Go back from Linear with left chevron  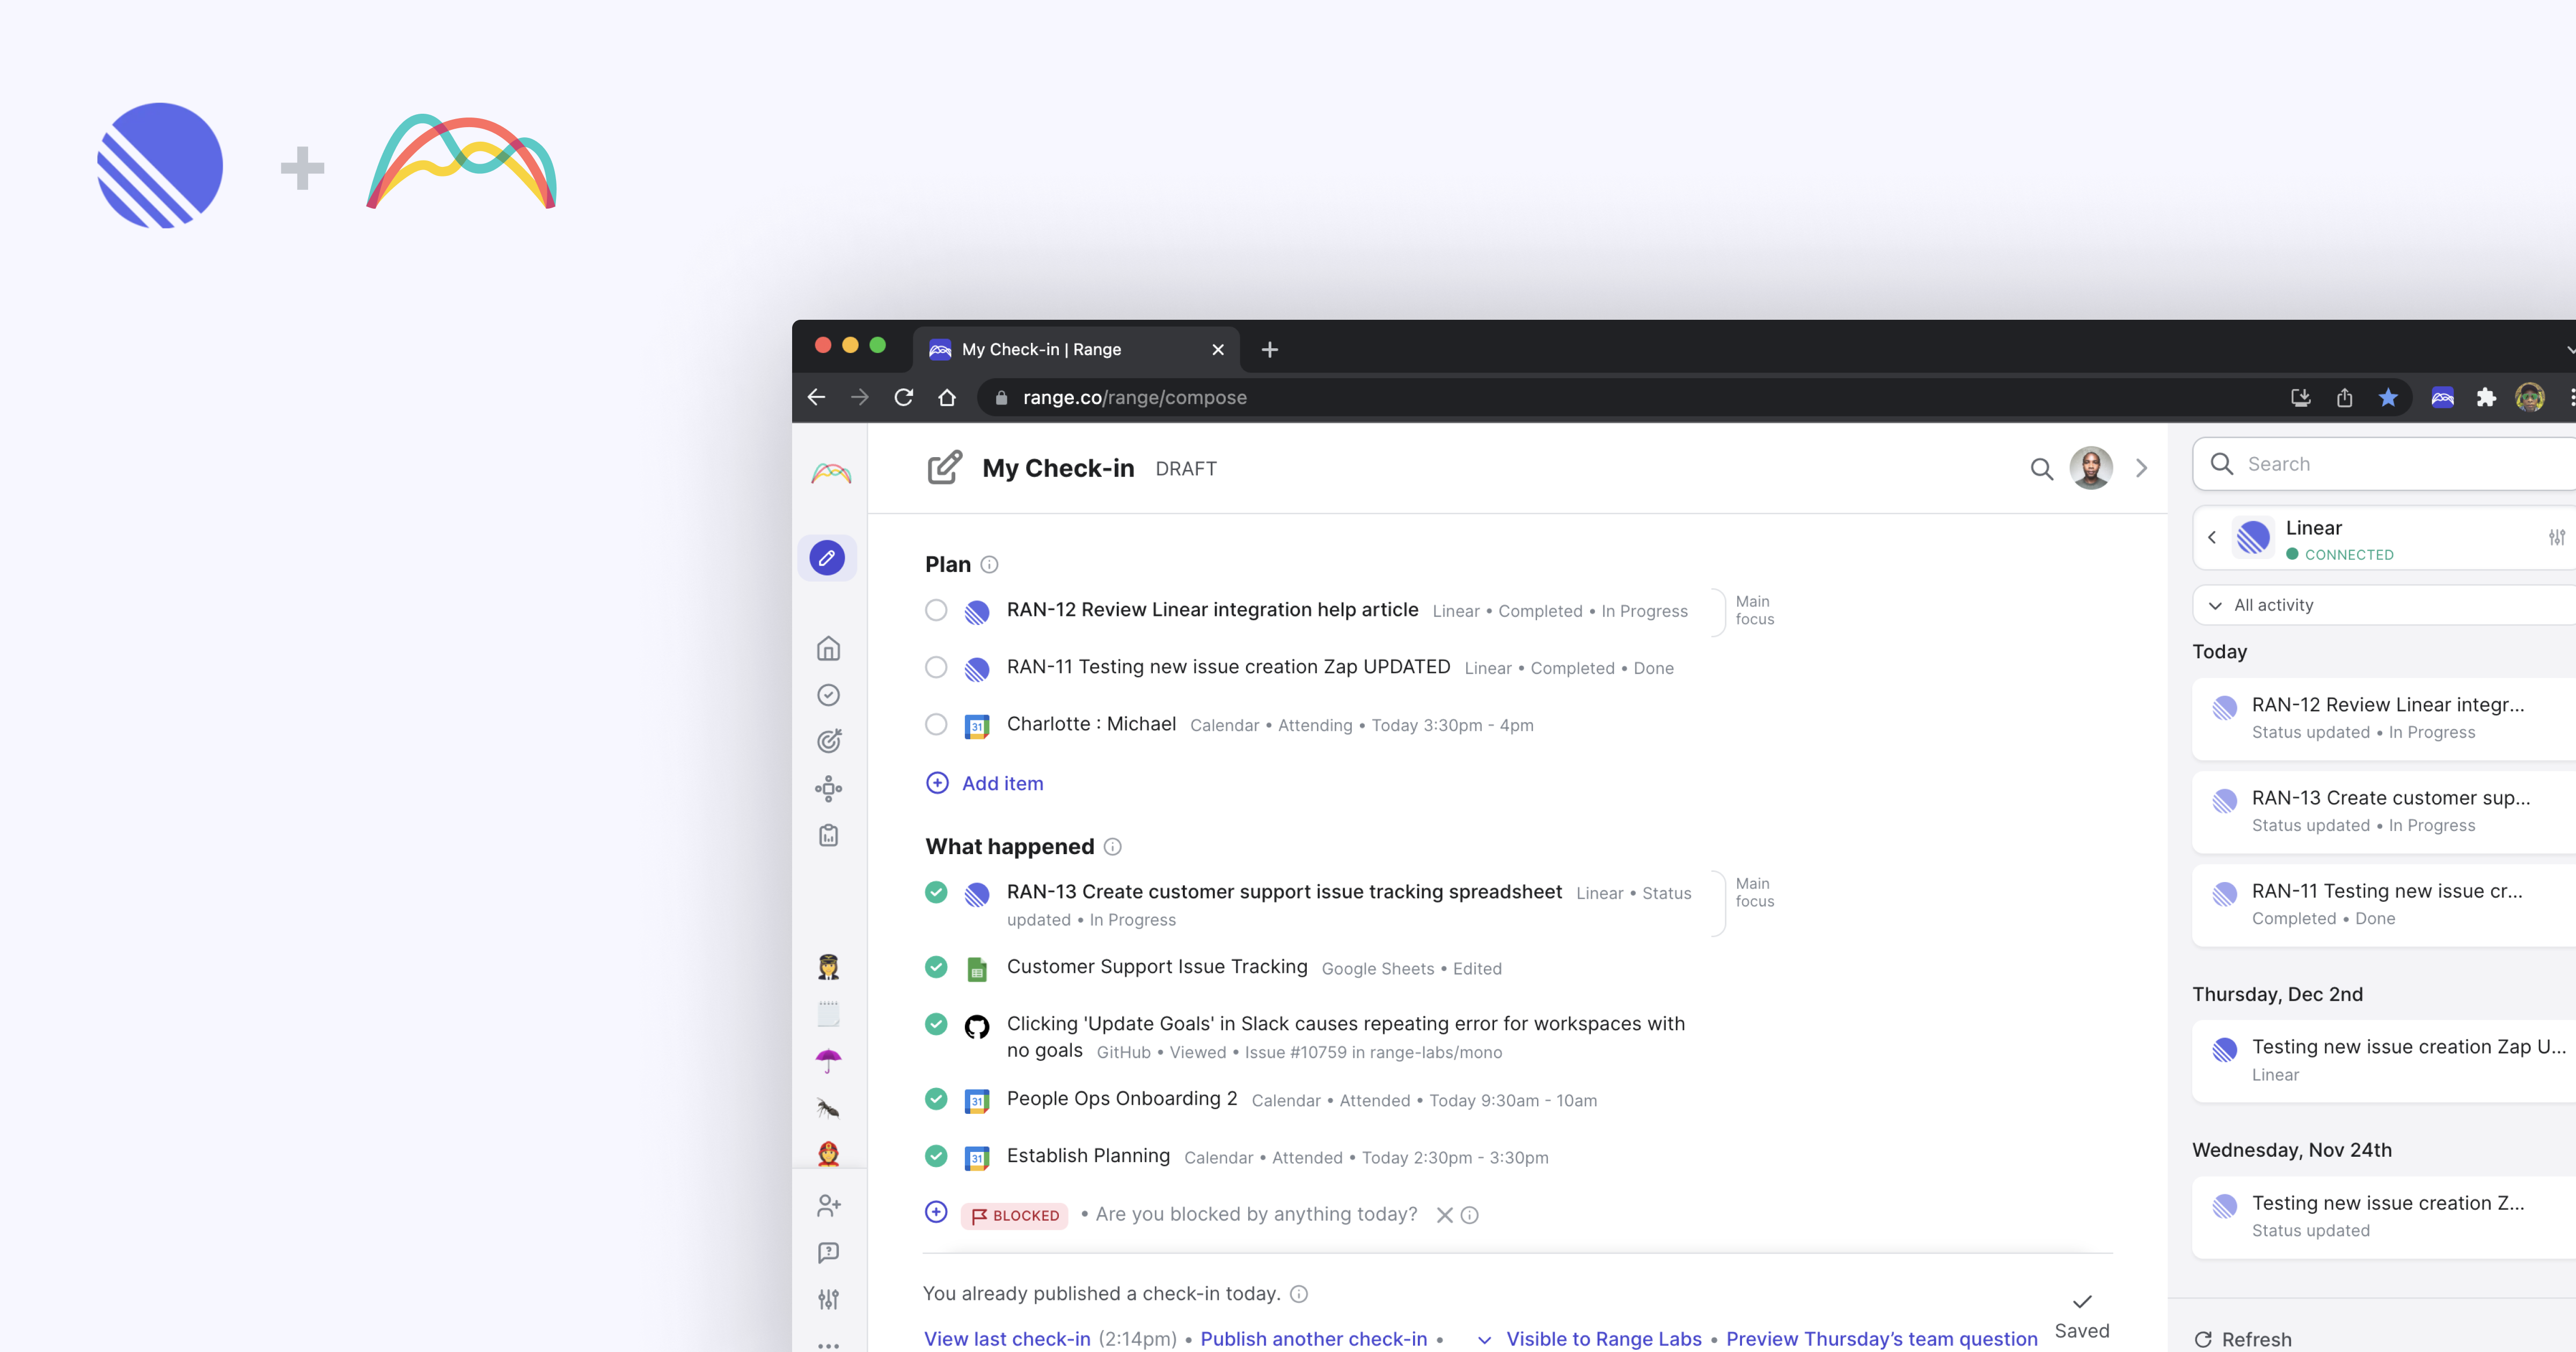click(2212, 537)
